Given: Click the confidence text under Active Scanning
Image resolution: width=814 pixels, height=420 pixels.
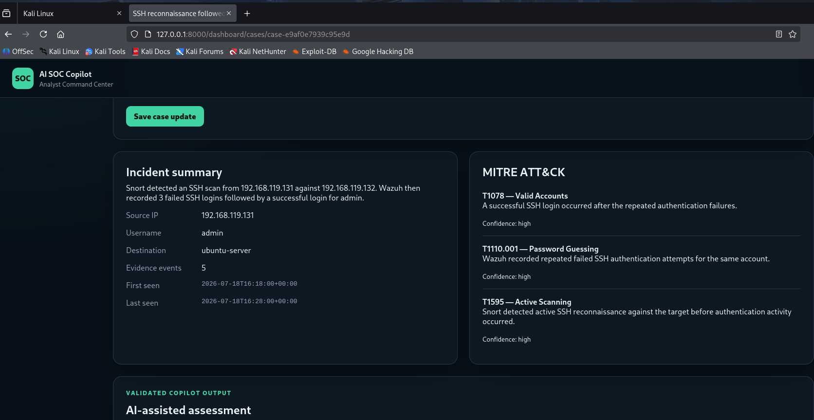Looking at the screenshot, I should tap(506, 339).
